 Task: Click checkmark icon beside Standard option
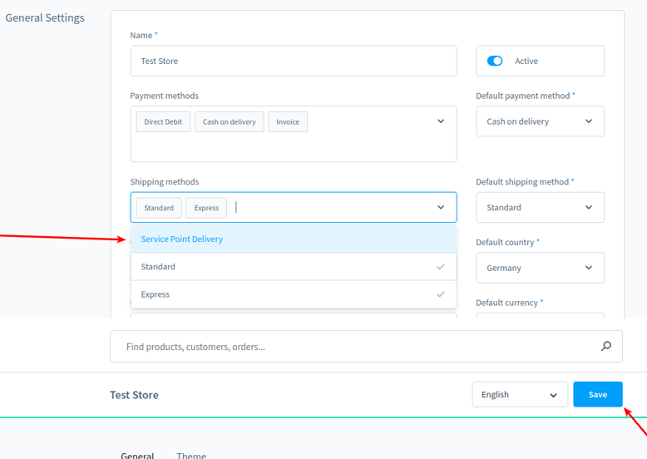click(441, 267)
